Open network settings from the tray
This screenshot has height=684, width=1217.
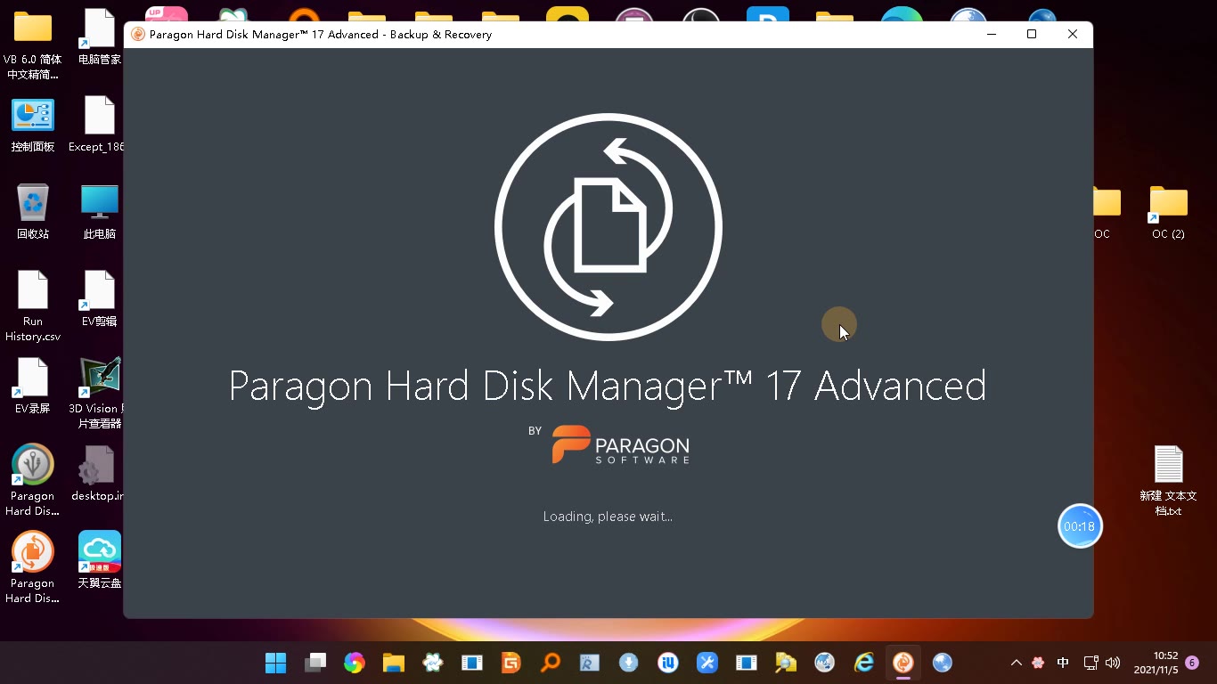[x=1090, y=663]
